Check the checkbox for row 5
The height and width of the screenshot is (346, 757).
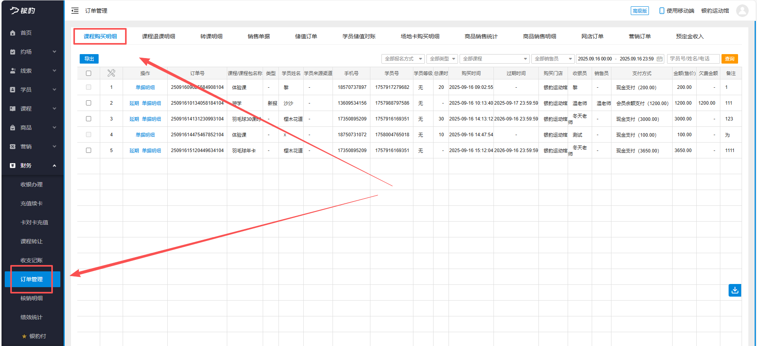88,150
